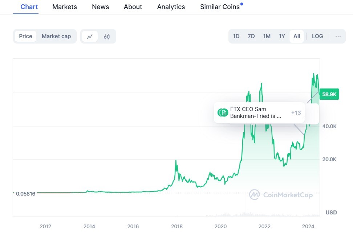Toggle the LOG scale option
This screenshot has height=238, width=353.
317,36
